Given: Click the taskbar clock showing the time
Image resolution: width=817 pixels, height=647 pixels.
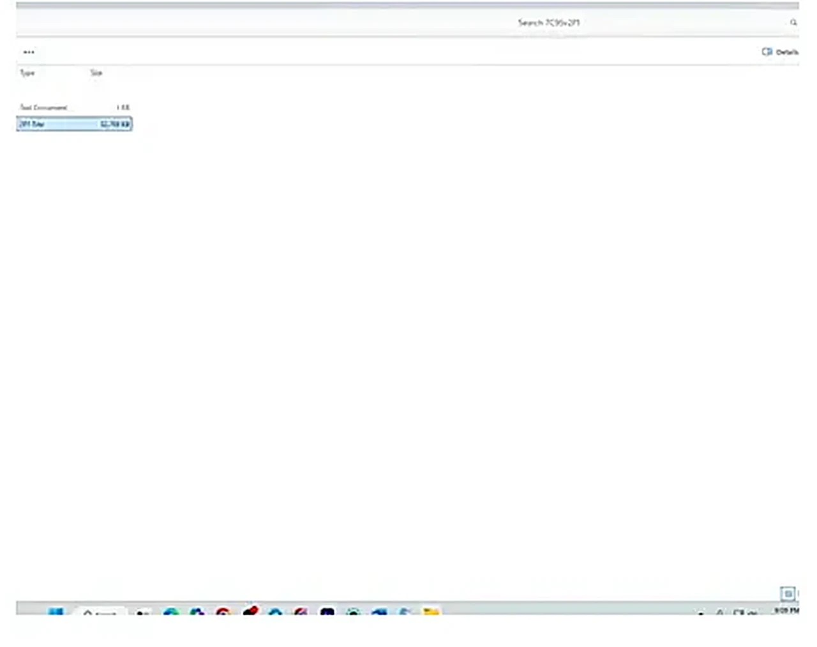Looking at the screenshot, I should tap(786, 611).
